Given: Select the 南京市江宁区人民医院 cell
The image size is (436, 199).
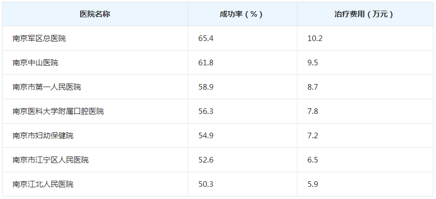Looking at the screenshot, I should 95,160.
